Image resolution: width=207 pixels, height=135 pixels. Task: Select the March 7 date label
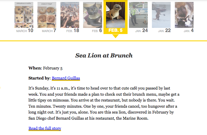(49, 31)
